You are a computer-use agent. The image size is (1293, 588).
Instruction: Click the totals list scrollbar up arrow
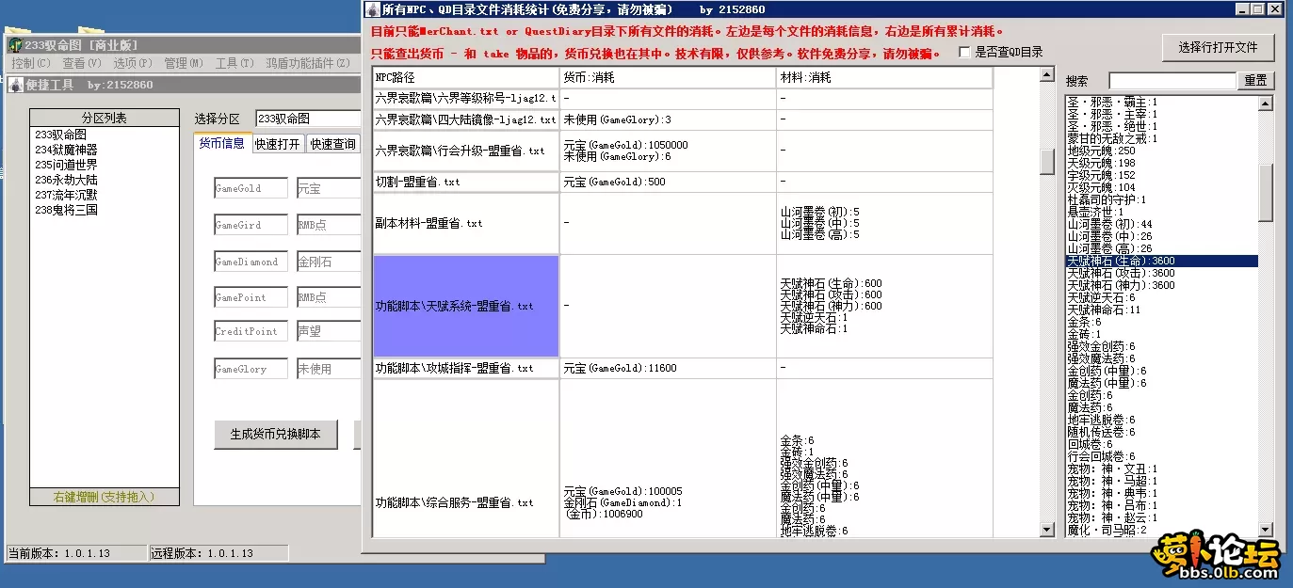[x=1266, y=103]
